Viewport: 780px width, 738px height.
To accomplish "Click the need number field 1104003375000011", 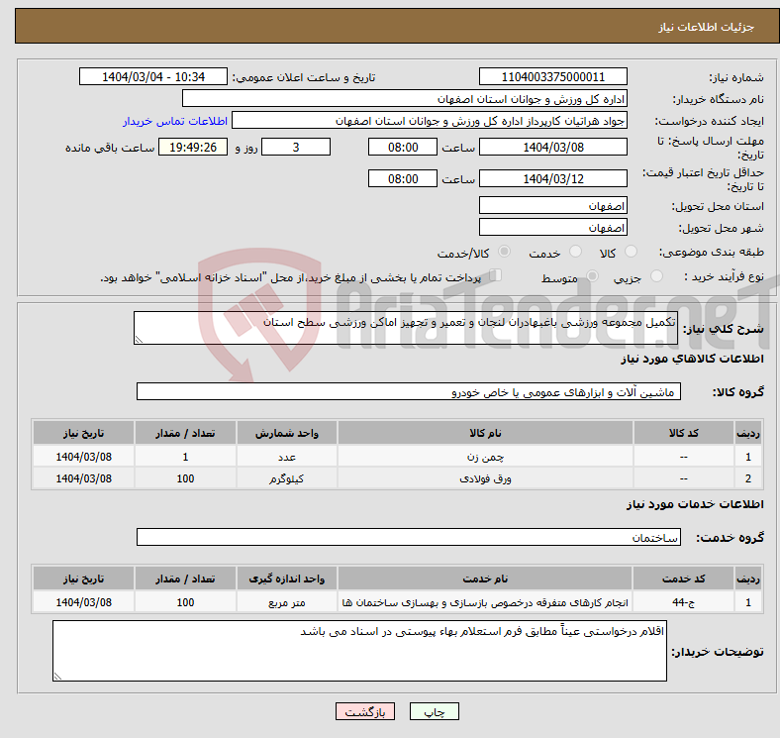I will point(552,77).
